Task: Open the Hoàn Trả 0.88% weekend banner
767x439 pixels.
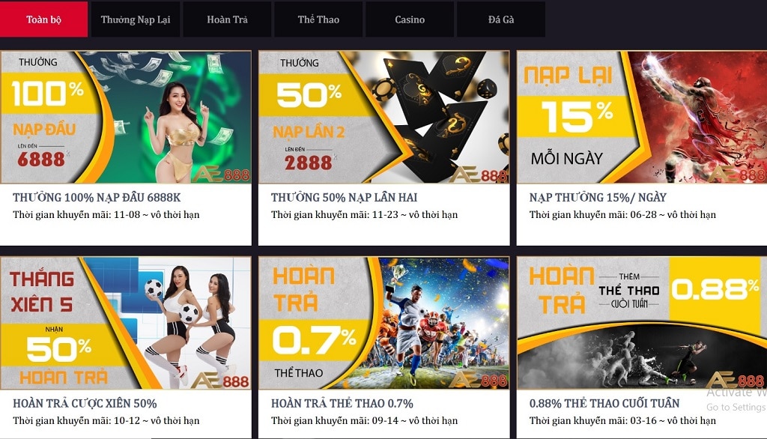Action: coord(642,323)
